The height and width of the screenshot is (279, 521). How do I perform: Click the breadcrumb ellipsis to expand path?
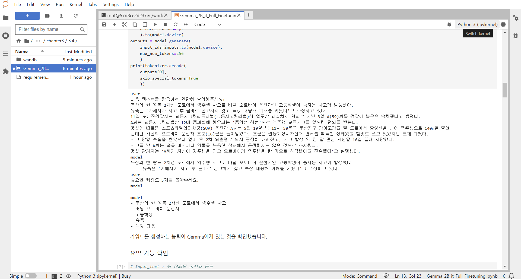pyautogui.click(x=38, y=41)
